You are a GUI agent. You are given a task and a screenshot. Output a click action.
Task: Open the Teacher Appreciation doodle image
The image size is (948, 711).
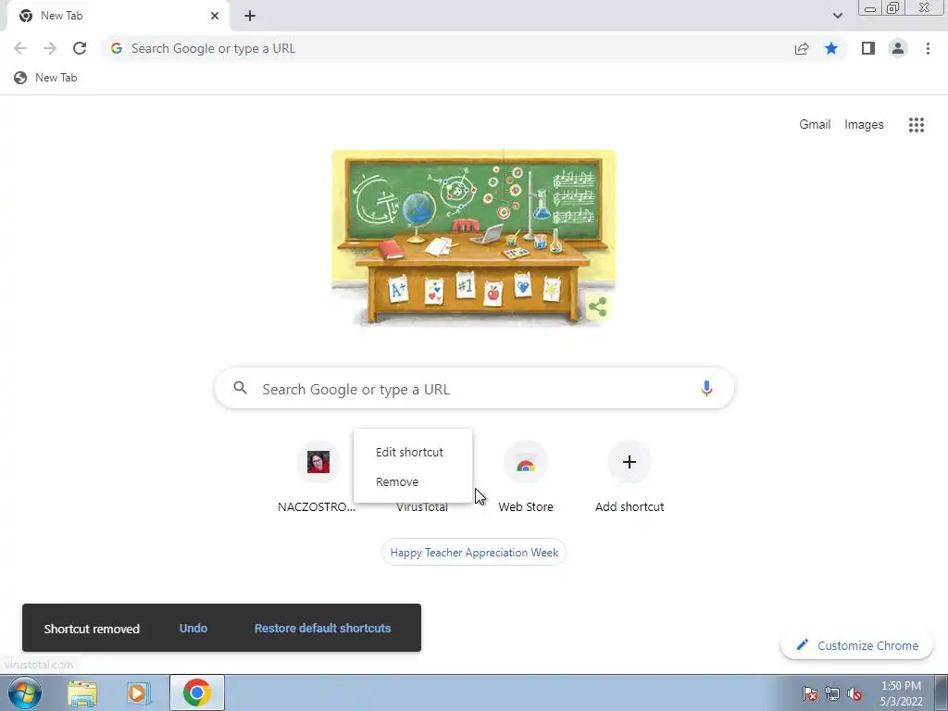point(473,238)
